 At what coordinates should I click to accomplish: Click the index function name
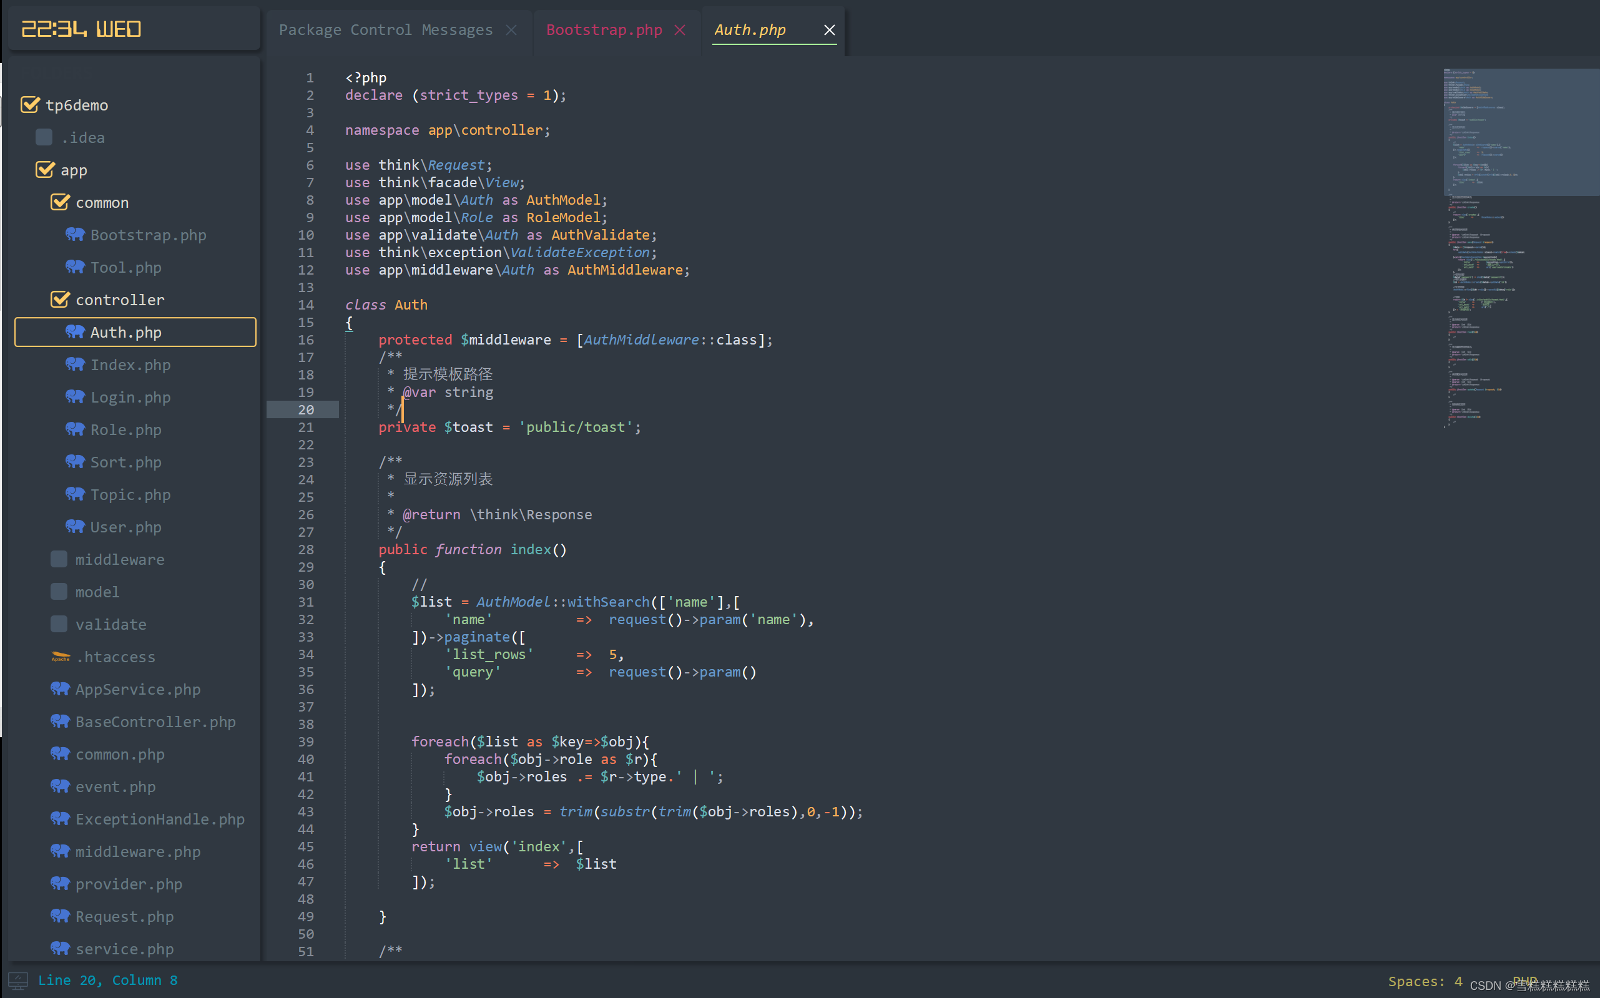531,549
